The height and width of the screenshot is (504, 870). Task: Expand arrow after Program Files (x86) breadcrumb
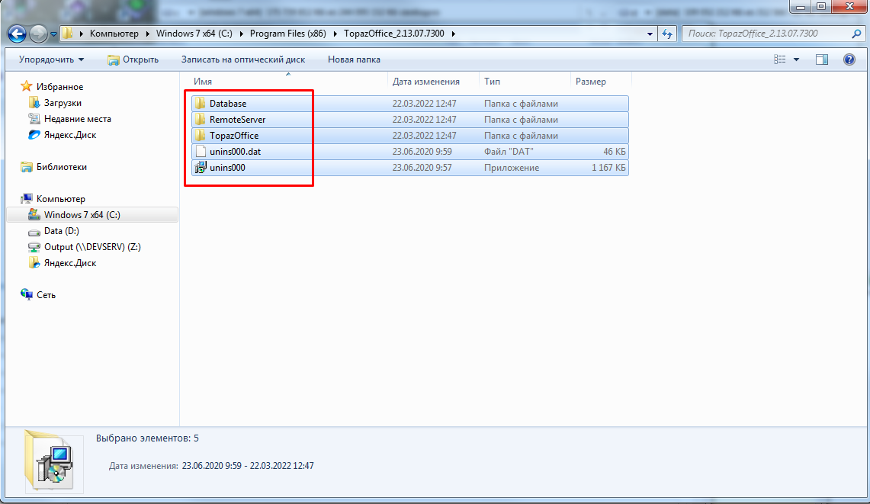tap(335, 34)
